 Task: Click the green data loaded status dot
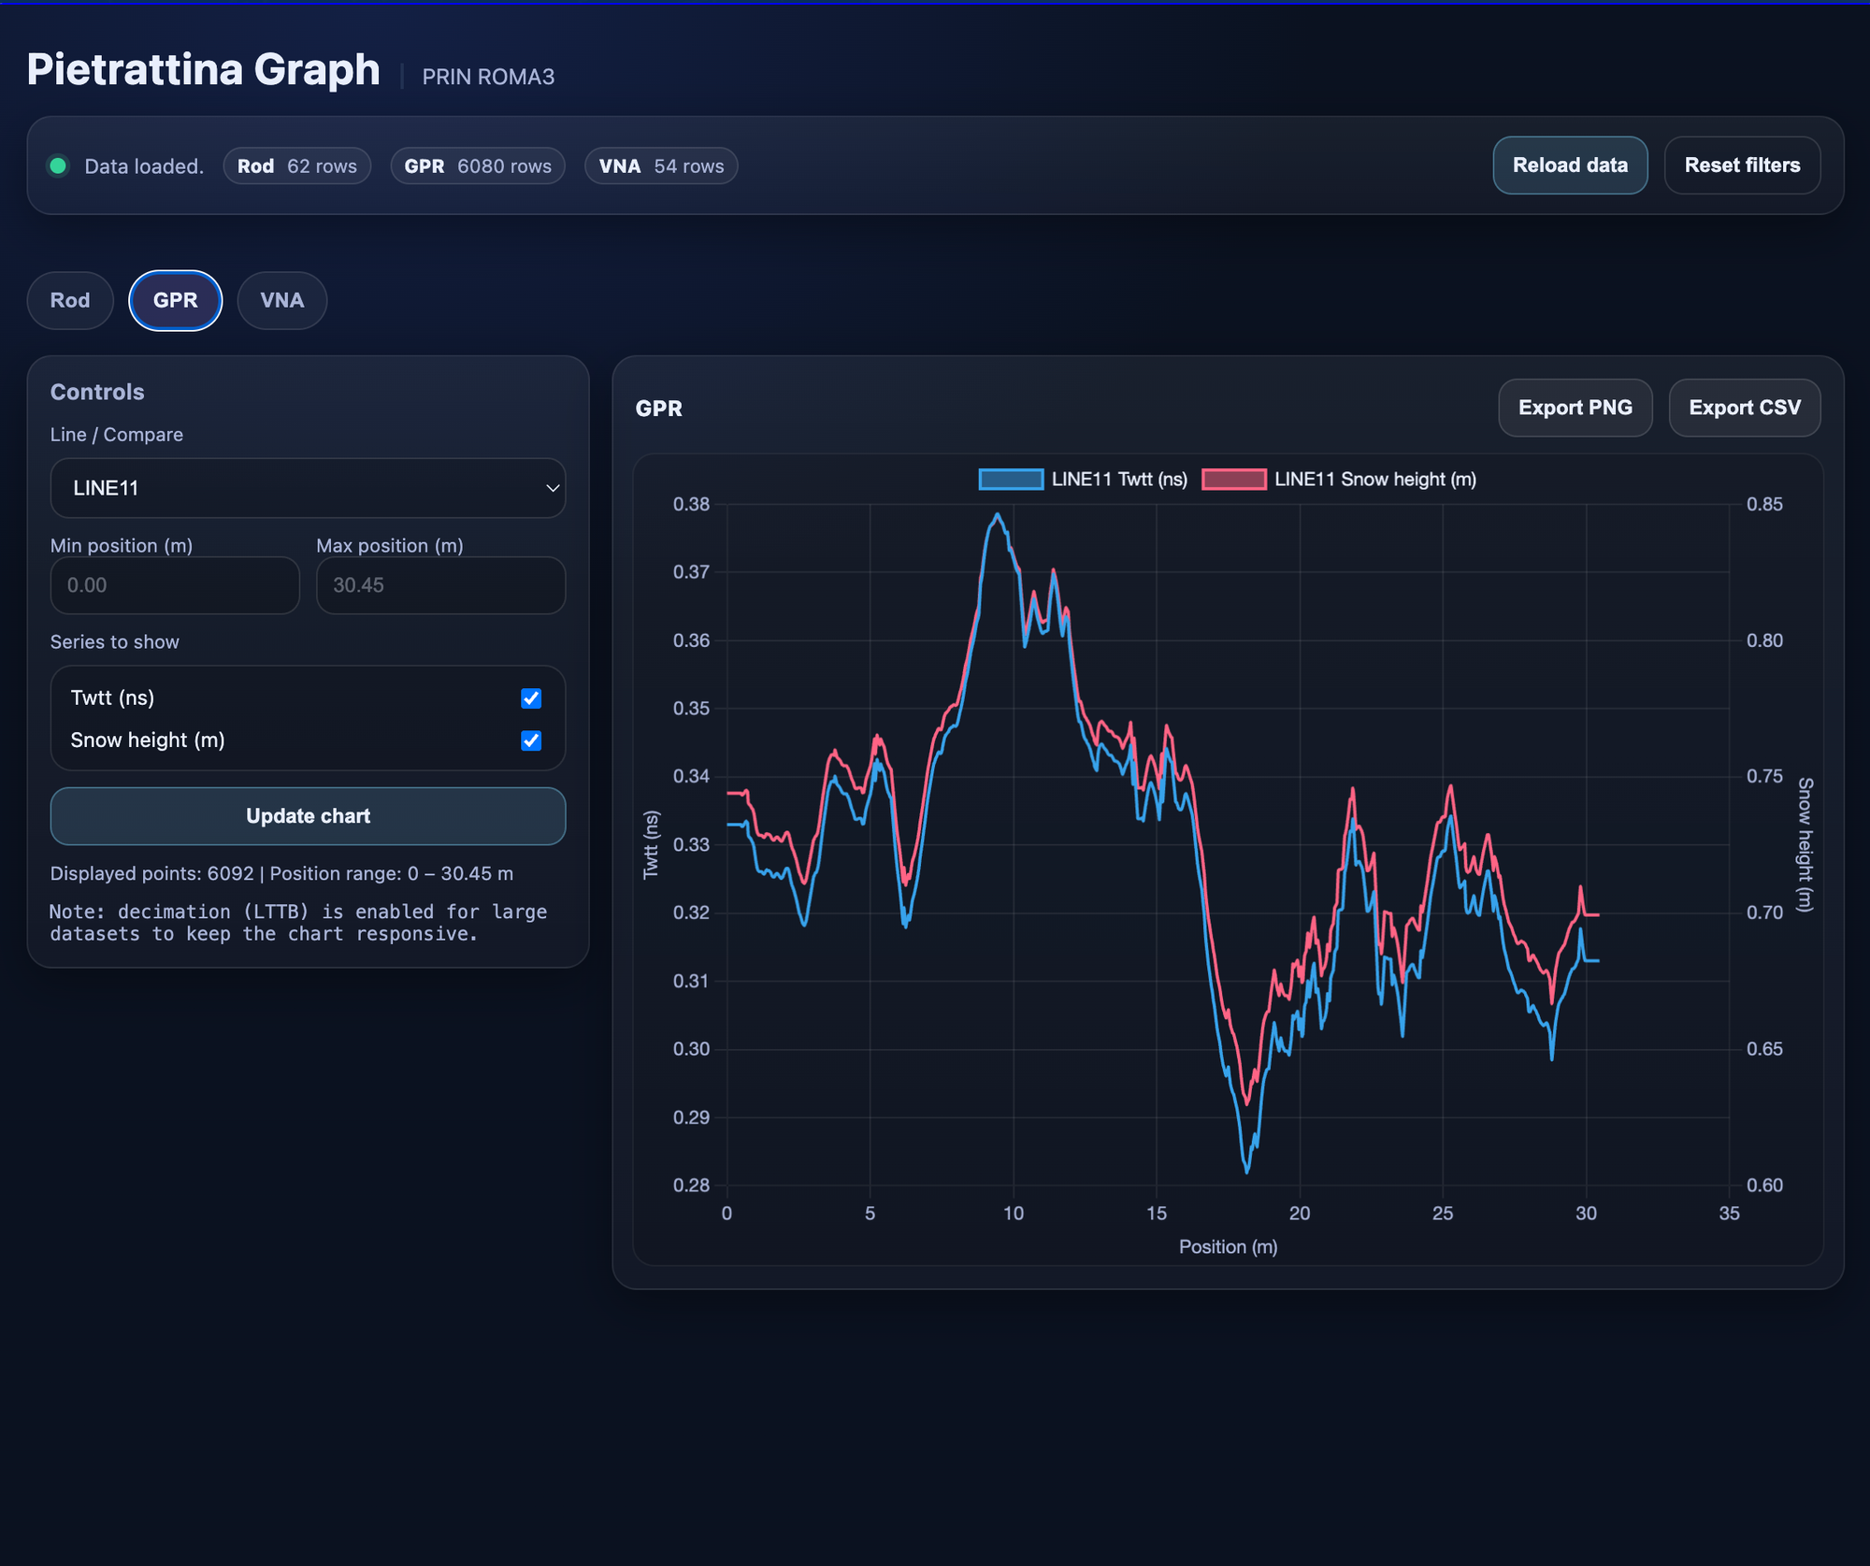58,165
